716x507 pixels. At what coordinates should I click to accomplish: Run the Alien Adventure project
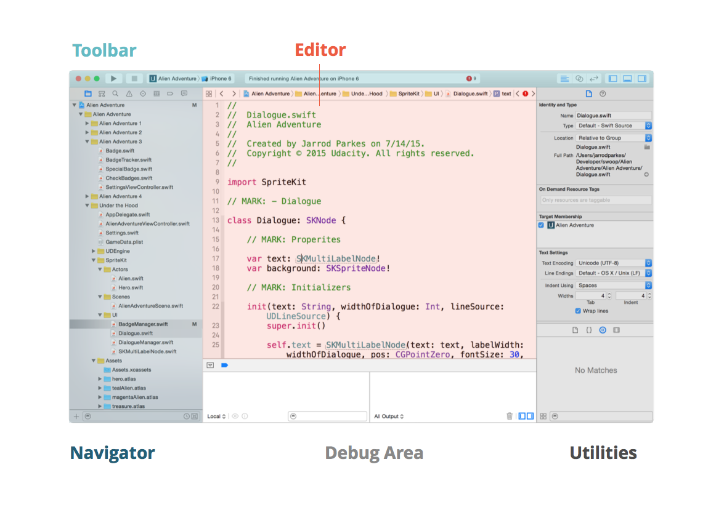tap(114, 78)
